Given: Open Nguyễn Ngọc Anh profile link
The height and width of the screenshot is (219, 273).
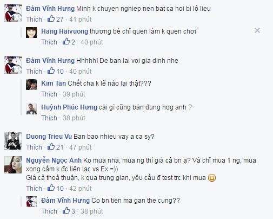Looking at the screenshot, I should [x=54, y=160].
